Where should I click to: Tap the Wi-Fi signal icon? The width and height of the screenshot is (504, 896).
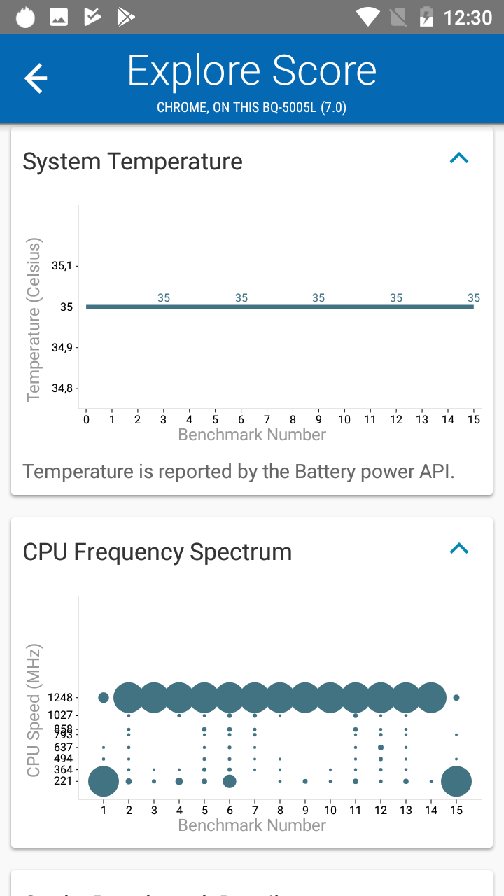[x=367, y=17]
